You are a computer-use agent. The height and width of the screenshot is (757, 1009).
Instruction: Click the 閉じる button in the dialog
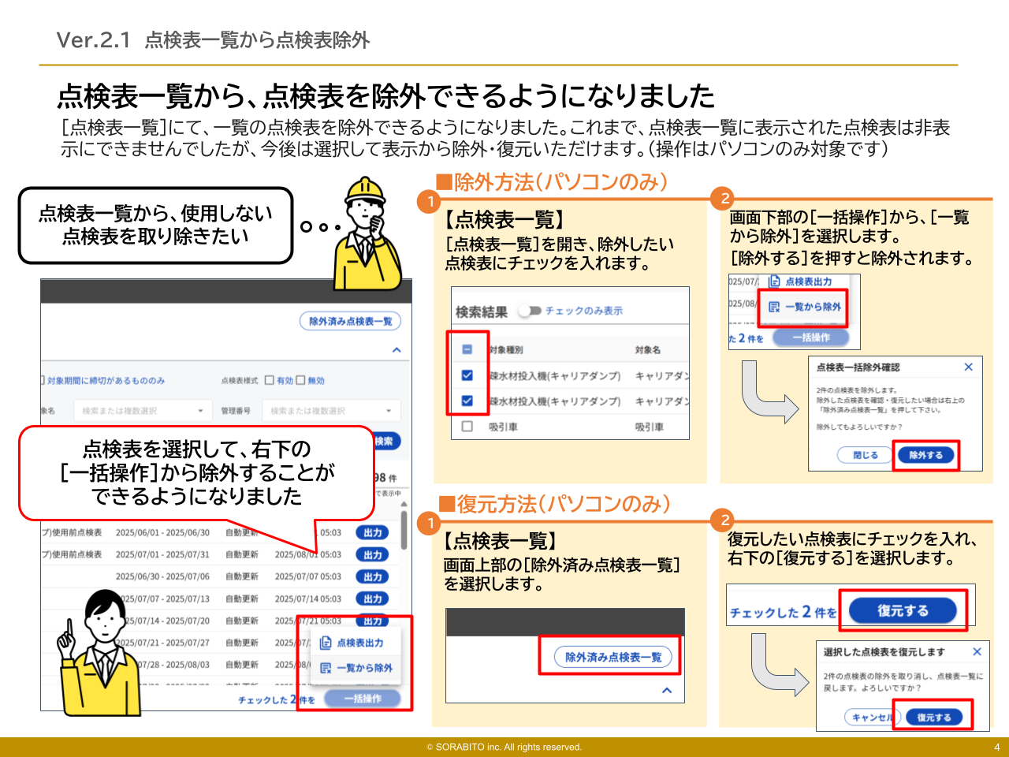pos(865,456)
